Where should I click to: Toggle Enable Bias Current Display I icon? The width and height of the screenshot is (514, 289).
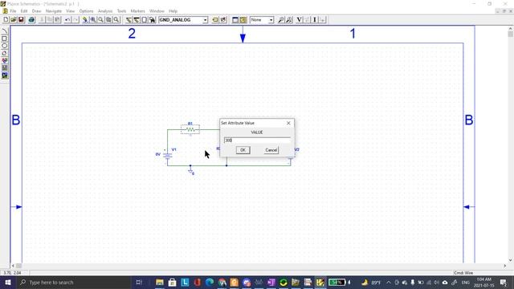coord(315,20)
